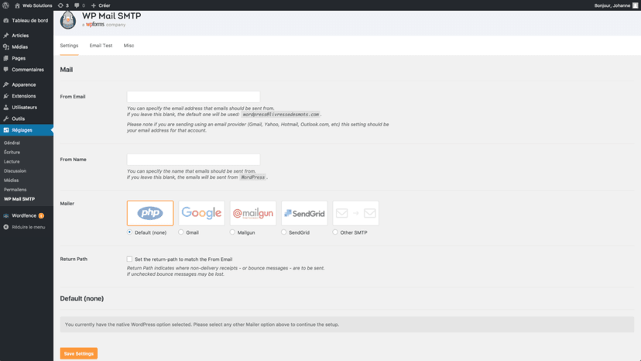Select the Other SMTP envelope tile
Viewport: 641px width, 361px height.
(x=355, y=213)
